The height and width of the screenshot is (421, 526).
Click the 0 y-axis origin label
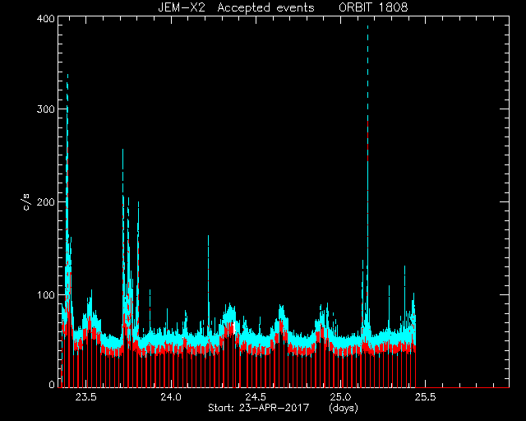coord(52,384)
